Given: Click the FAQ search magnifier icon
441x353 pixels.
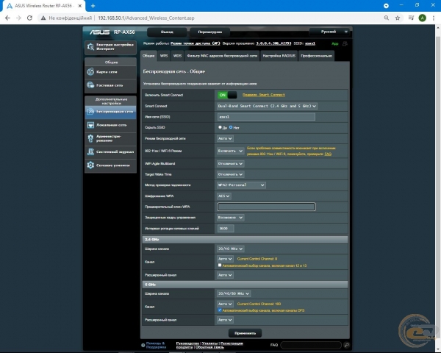Looking at the screenshot, I should [346, 345].
